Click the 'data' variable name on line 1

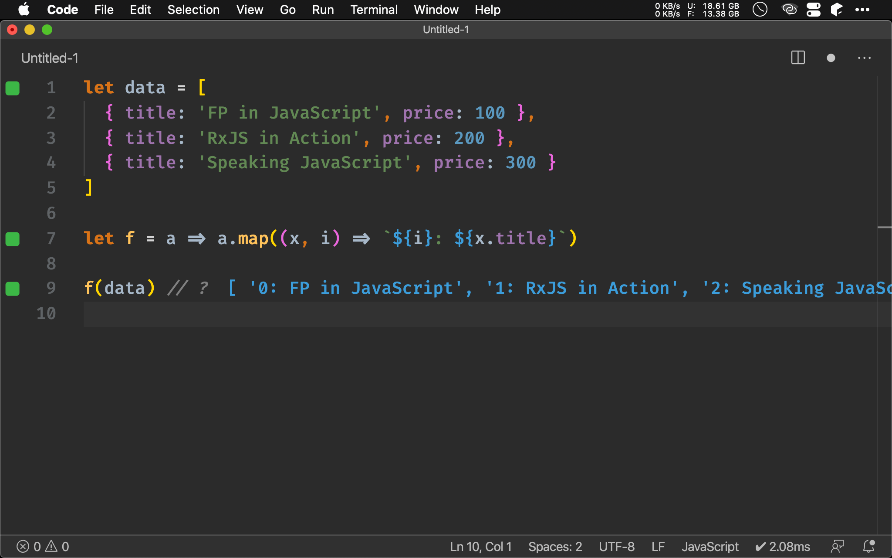tap(145, 88)
